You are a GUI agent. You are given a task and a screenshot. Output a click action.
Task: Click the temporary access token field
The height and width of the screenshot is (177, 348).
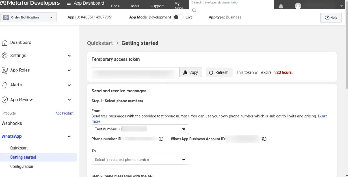pos(135,72)
